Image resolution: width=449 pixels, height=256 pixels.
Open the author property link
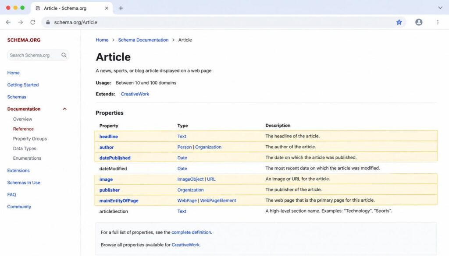pos(107,147)
